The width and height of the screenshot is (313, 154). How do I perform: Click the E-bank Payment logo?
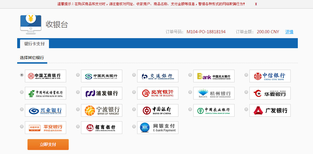tap(158, 128)
